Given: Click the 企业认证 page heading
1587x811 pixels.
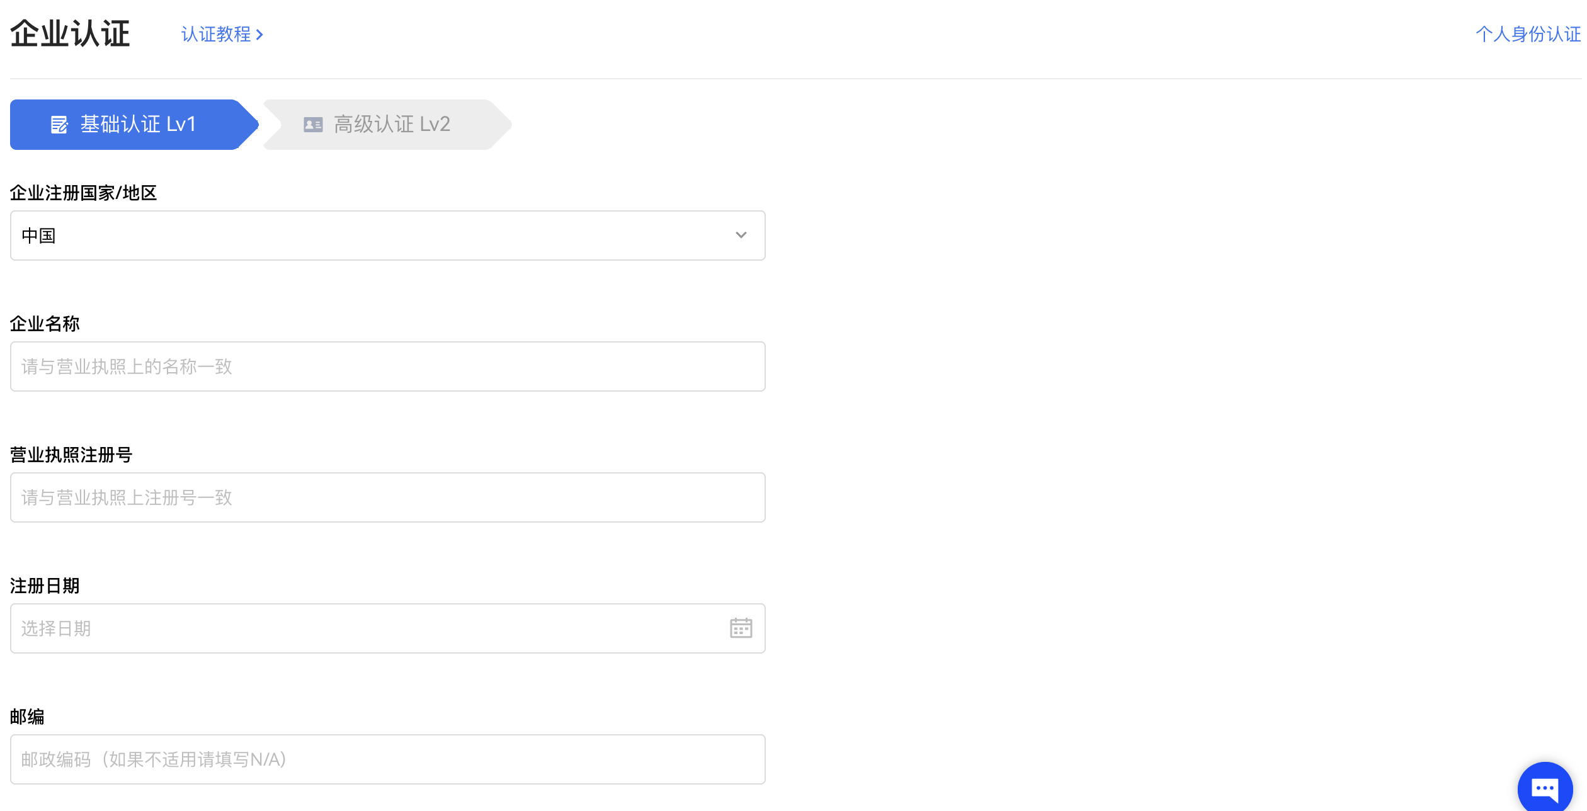Looking at the screenshot, I should (x=70, y=34).
